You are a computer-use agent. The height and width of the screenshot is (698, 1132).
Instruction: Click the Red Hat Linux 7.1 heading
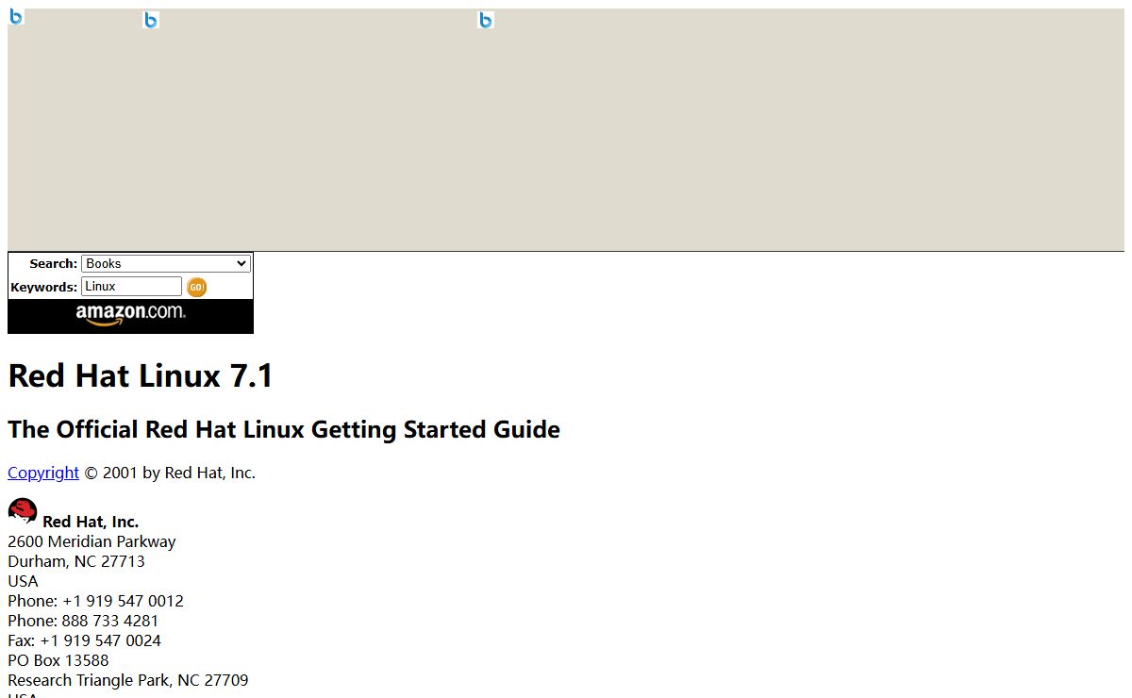tap(141, 375)
